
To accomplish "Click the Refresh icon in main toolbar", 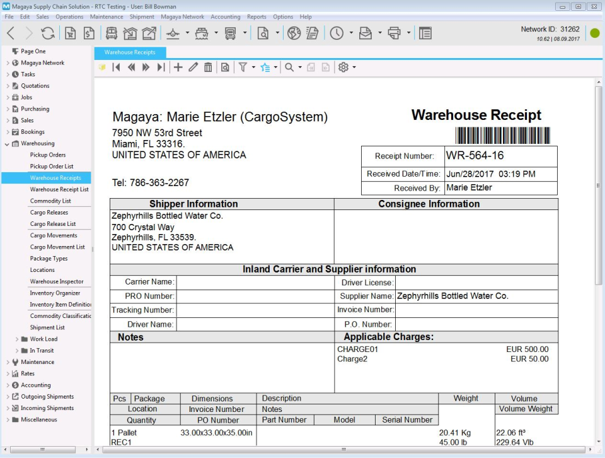I will (48, 33).
